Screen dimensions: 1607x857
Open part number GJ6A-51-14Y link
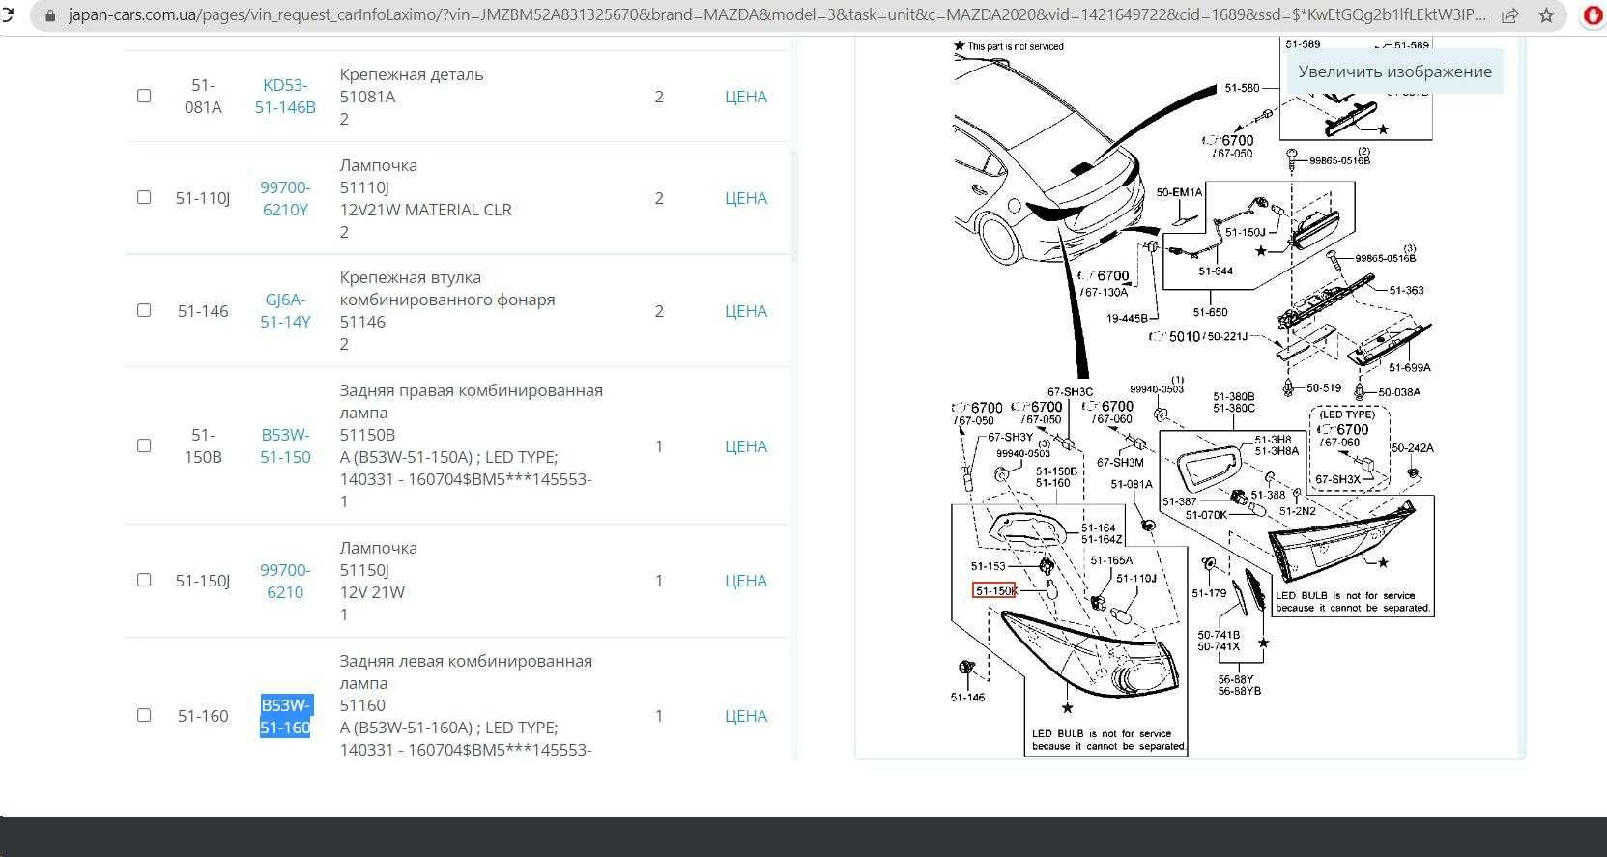[285, 310]
